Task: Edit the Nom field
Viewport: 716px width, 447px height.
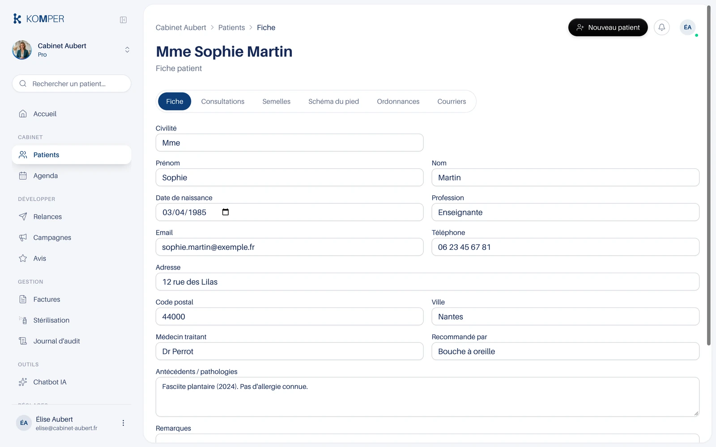Action: pyautogui.click(x=565, y=177)
